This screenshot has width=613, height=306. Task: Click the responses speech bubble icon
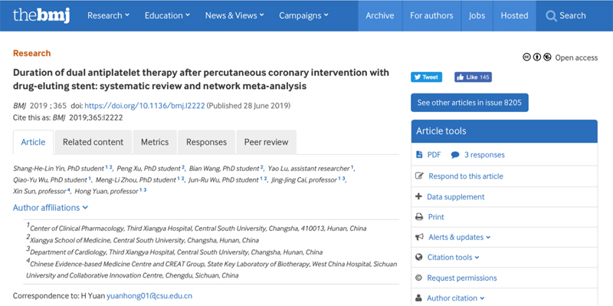(454, 155)
